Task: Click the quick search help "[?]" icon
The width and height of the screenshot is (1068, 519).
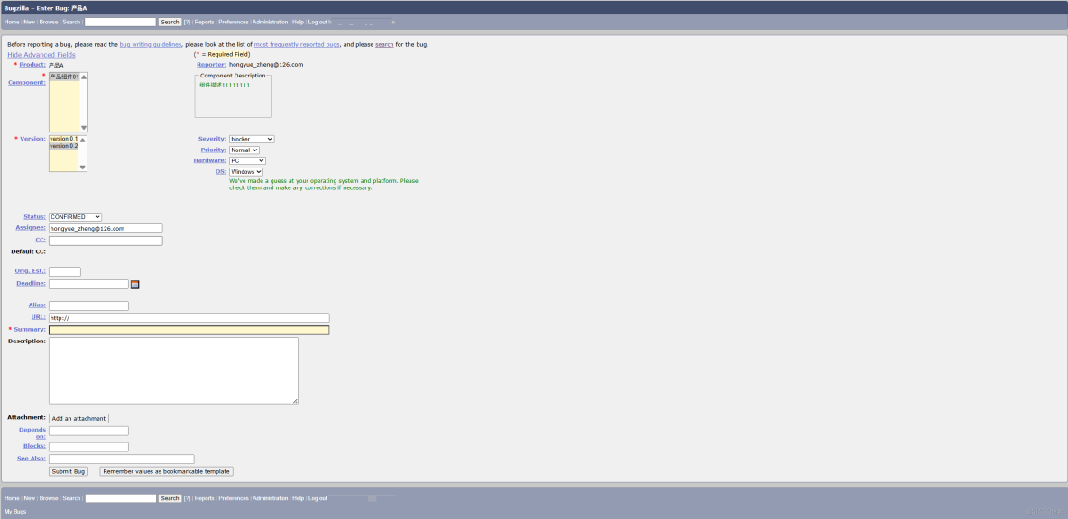Action: (x=187, y=21)
